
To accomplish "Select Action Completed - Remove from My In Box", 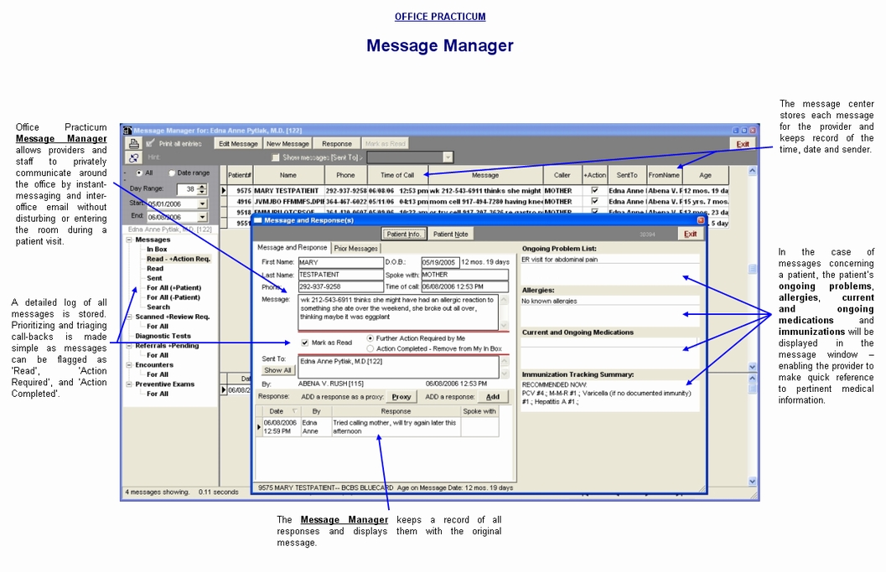I will click(370, 348).
